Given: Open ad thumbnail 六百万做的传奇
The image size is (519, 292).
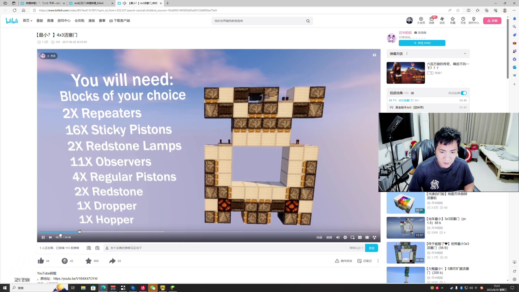Looking at the screenshot, I should point(405,73).
